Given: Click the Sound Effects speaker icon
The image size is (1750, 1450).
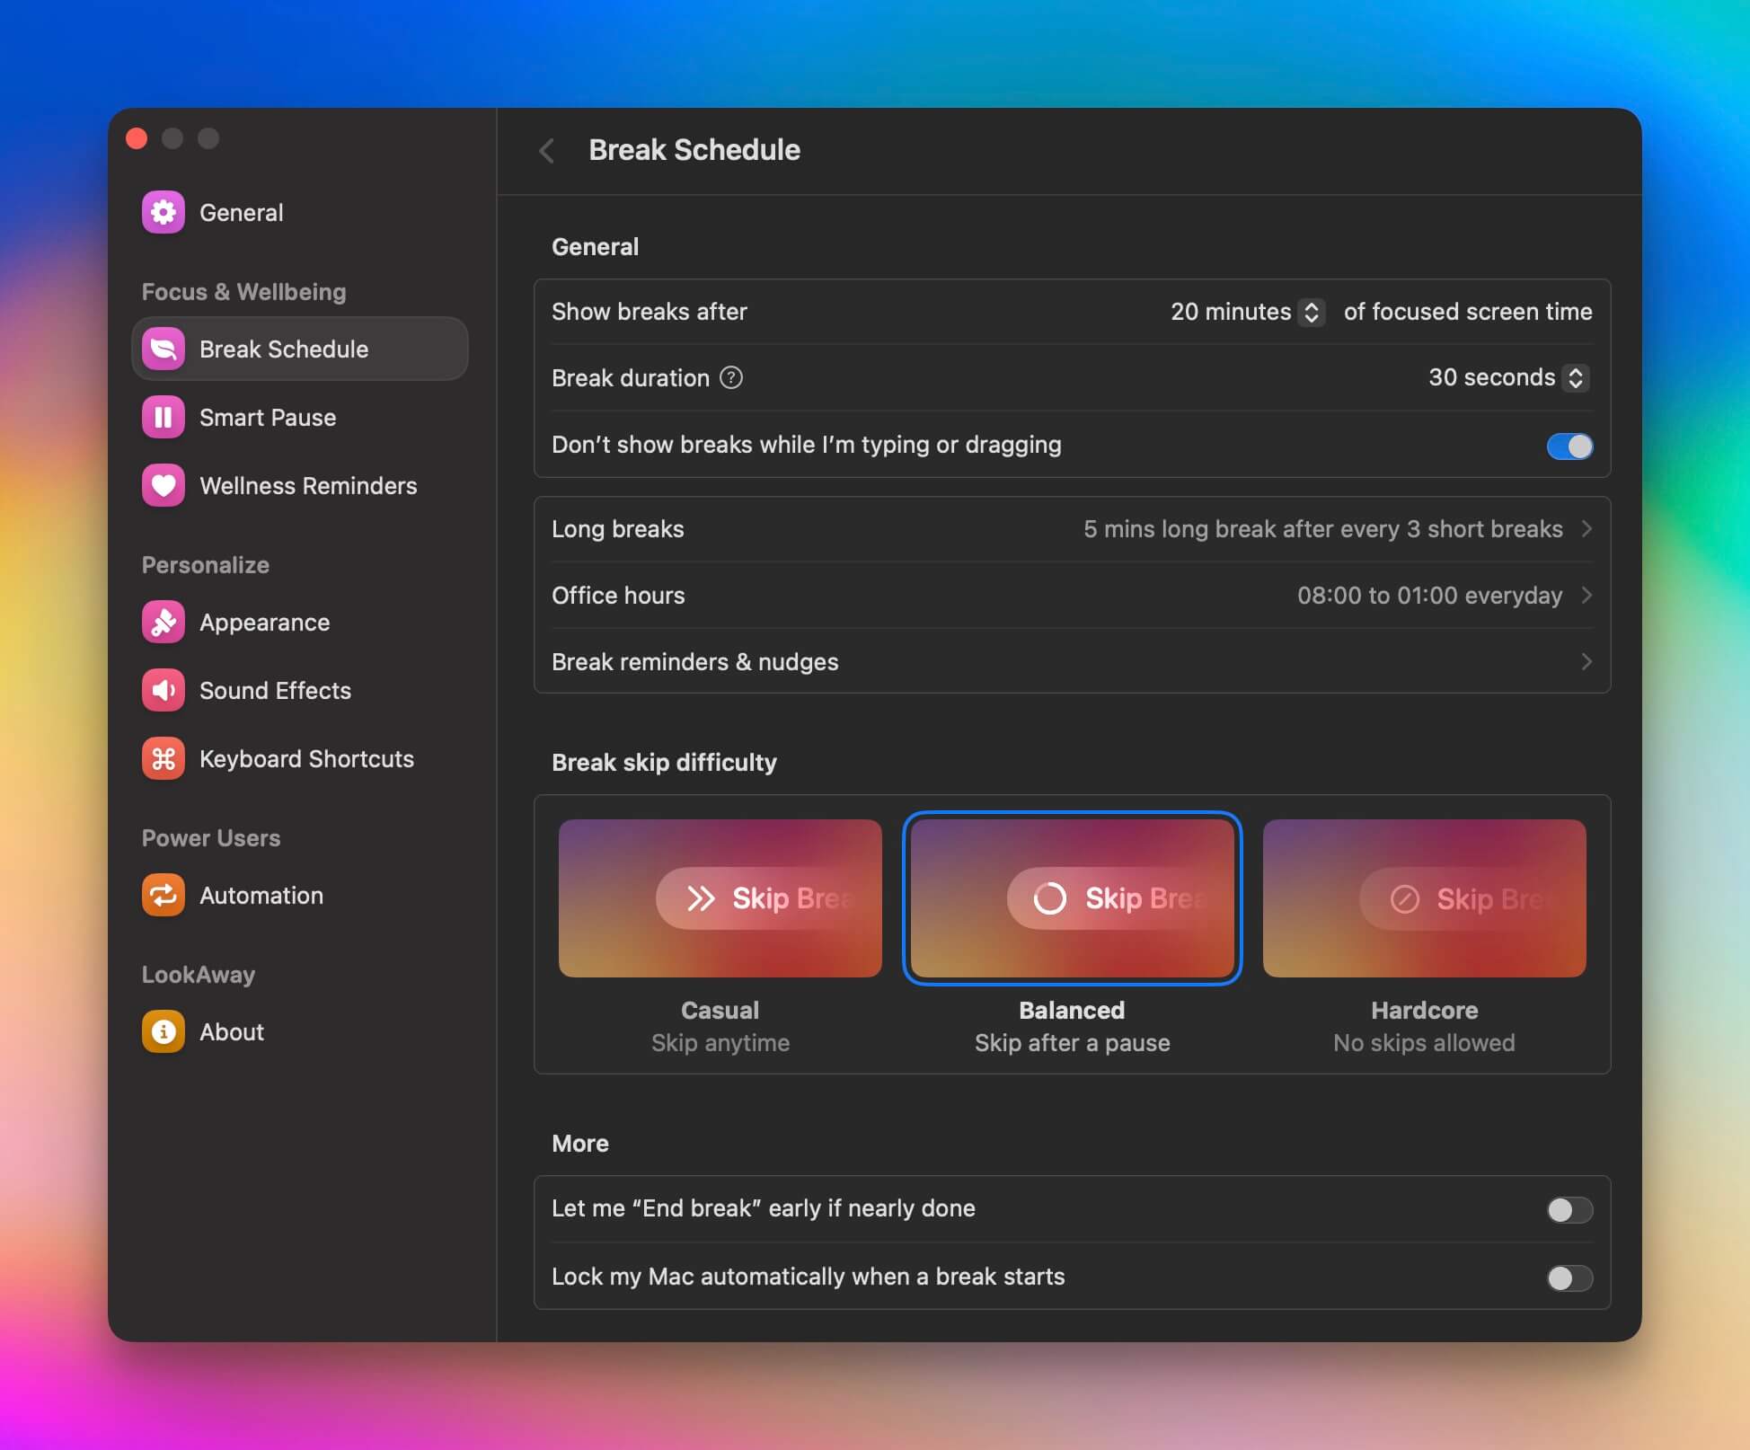Looking at the screenshot, I should point(163,690).
